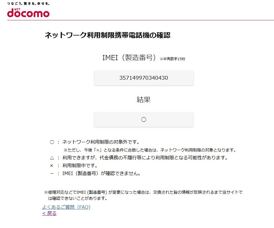Click the × mark in the legend

coord(52,166)
